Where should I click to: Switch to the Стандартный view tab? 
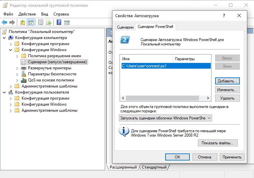click(154, 167)
